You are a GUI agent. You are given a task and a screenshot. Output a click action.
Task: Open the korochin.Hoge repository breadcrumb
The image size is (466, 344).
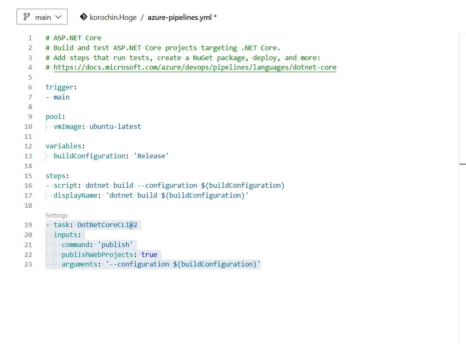coord(113,17)
